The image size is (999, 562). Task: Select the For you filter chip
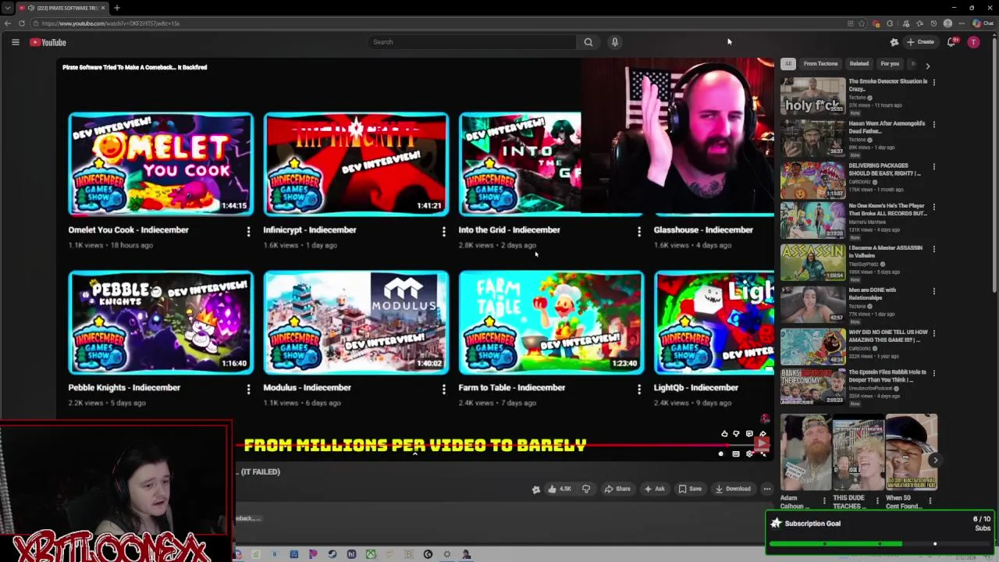890,64
